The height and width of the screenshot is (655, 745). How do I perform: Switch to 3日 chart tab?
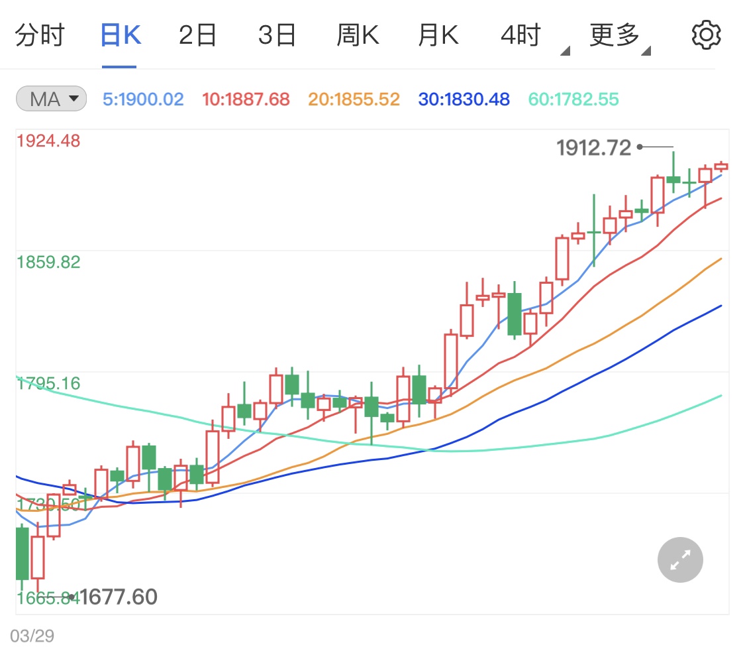(x=277, y=35)
